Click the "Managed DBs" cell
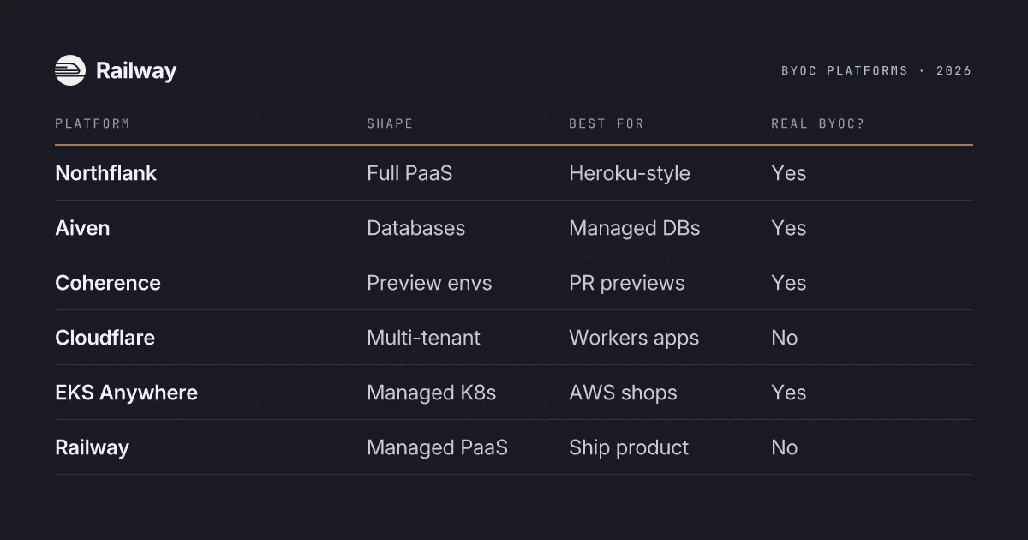 [635, 228]
